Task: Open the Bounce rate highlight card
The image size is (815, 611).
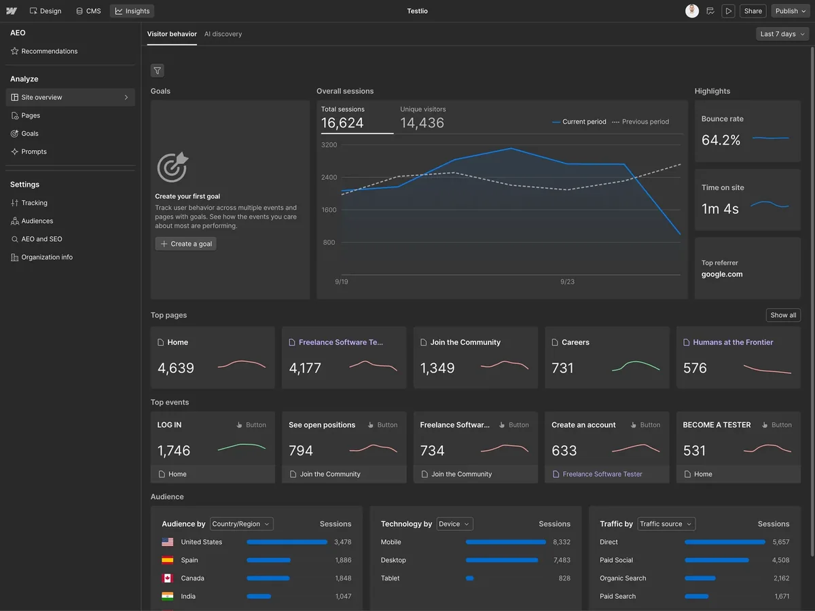Action: coord(748,131)
